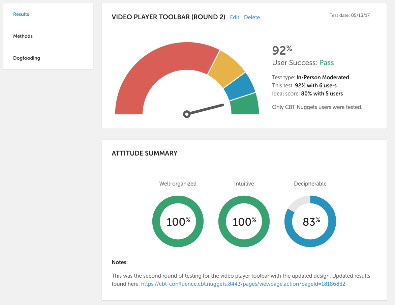Image resolution: width=395 pixels, height=305 pixels.
Task: Click the Test date 05/13/17 label
Action: coord(350,15)
